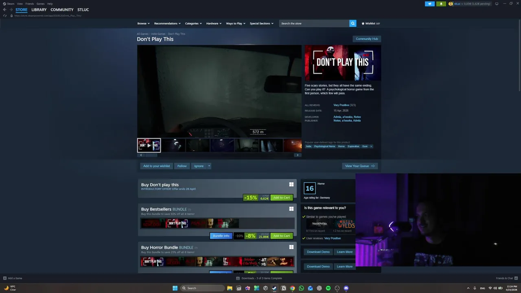Open the green notifications bell

click(x=441, y=4)
